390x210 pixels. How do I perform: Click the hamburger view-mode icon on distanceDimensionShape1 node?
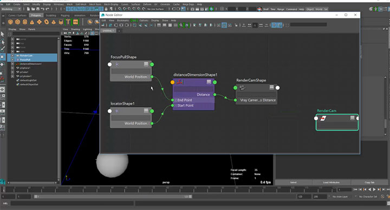[x=209, y=82]
